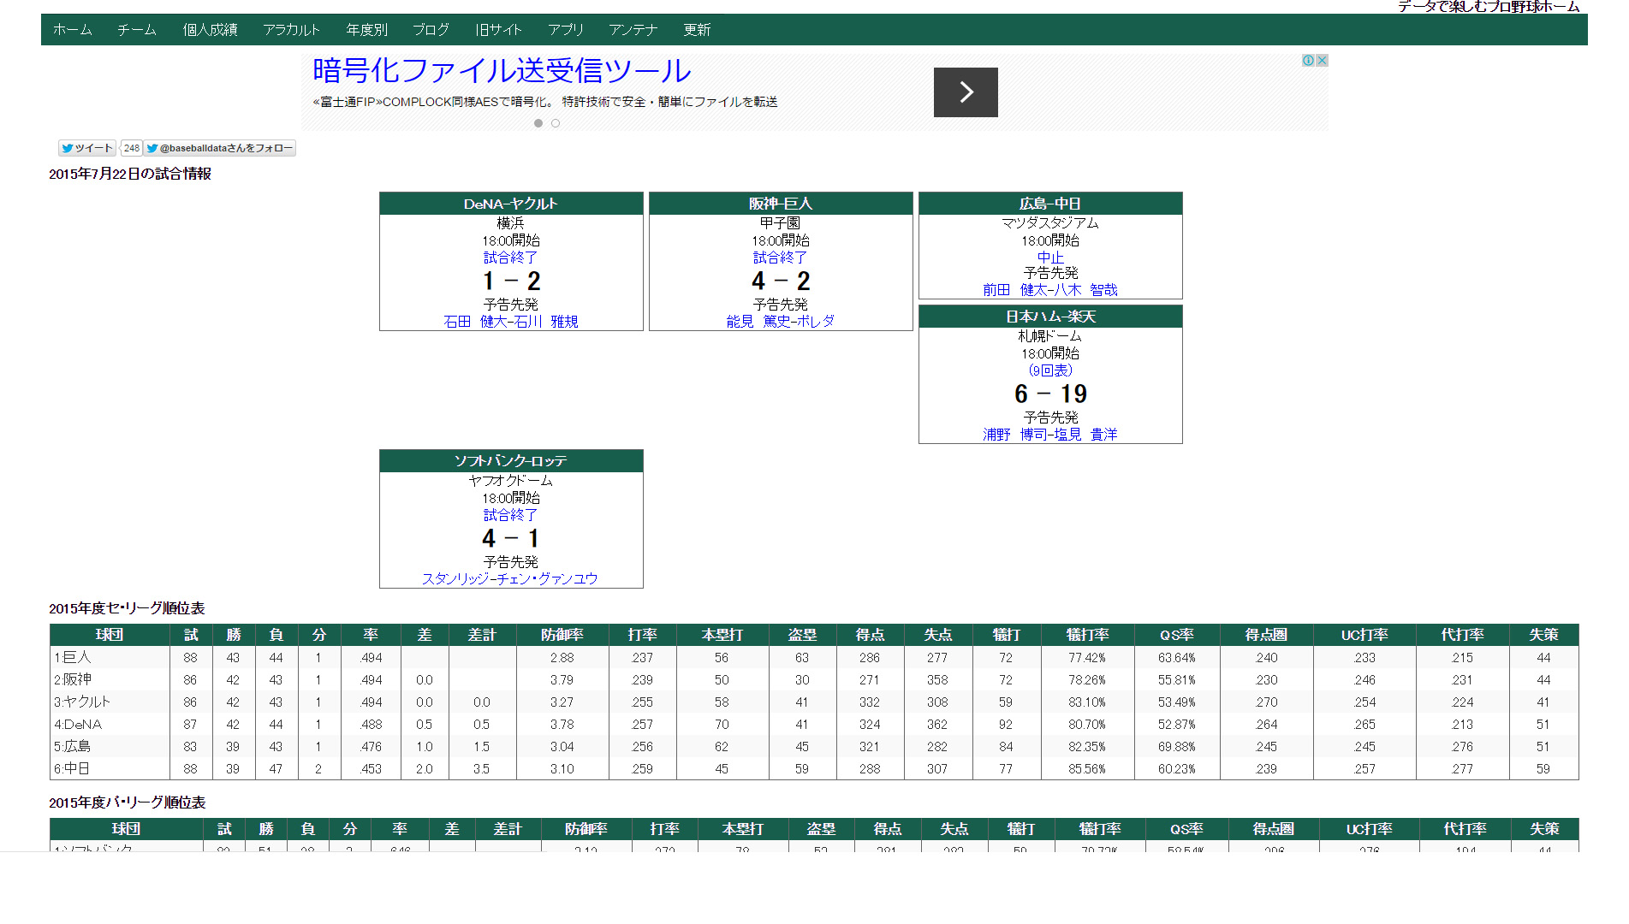Screen dimensions: 1629x924
Task: Close the advertisement with the X icon
Action: coord(1323,60)
